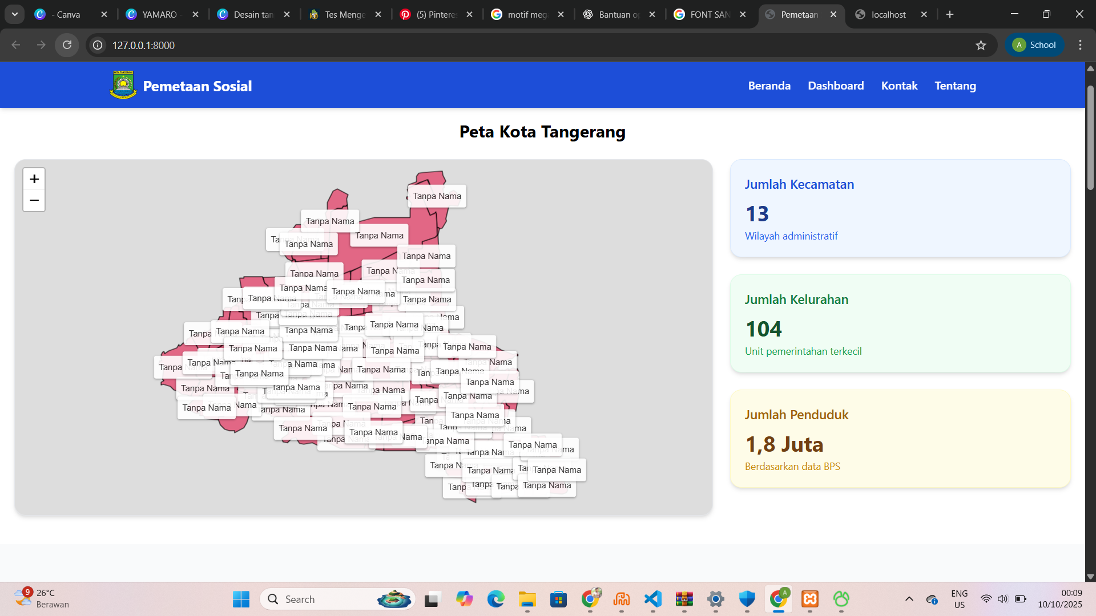The width and height of the screenshot is (1096, 616).
Task: Open WinRAR from taskbar
Action: [x=684, y=599]
